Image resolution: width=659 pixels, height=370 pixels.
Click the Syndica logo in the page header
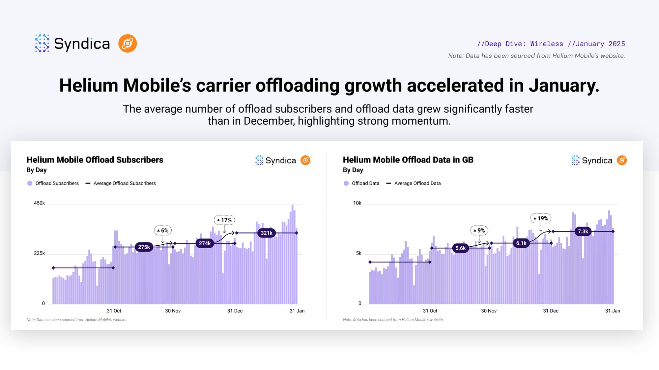pyautogui.click(x=72, y=43)
